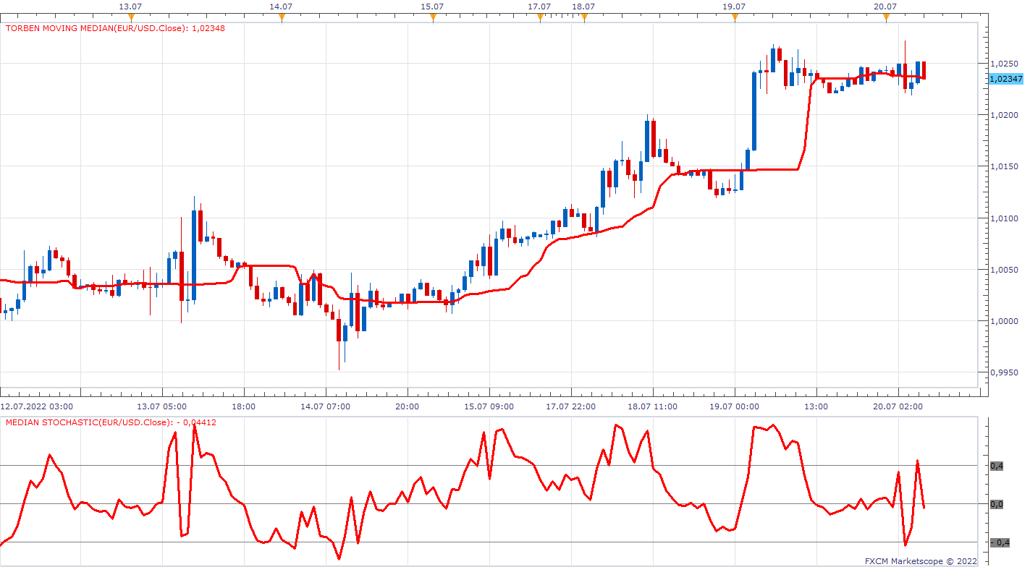Click the 18:00 time axis label
This screenshot has width=1030, height=567.
pyautogui.click(x=243, y=406)
